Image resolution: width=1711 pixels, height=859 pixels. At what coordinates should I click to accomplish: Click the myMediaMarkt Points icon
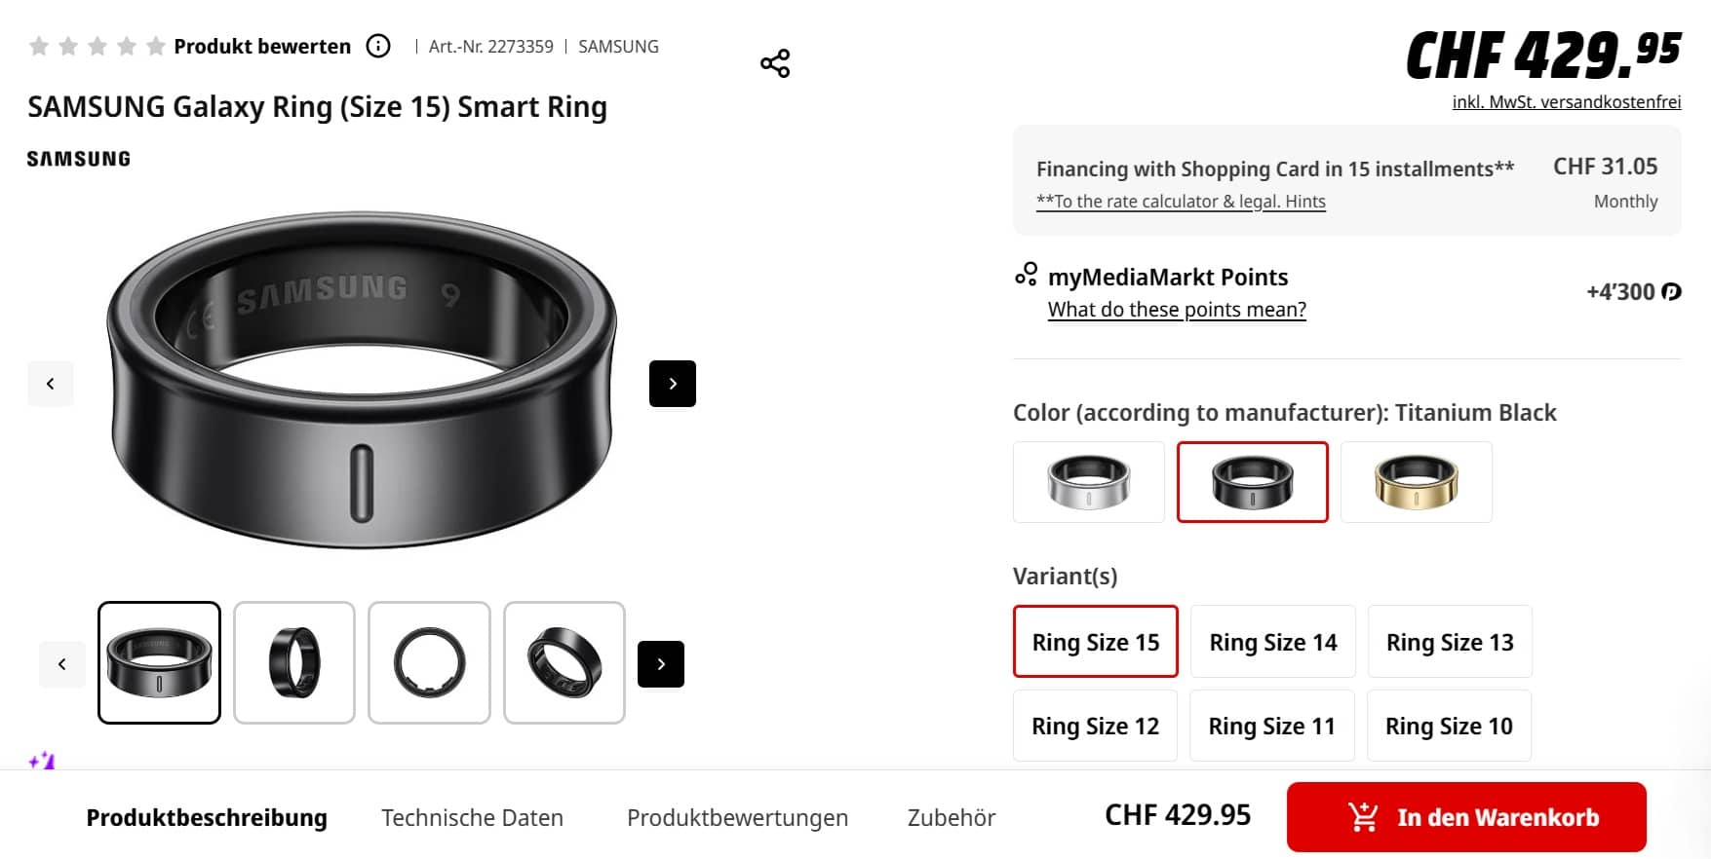click(1026, 276)
